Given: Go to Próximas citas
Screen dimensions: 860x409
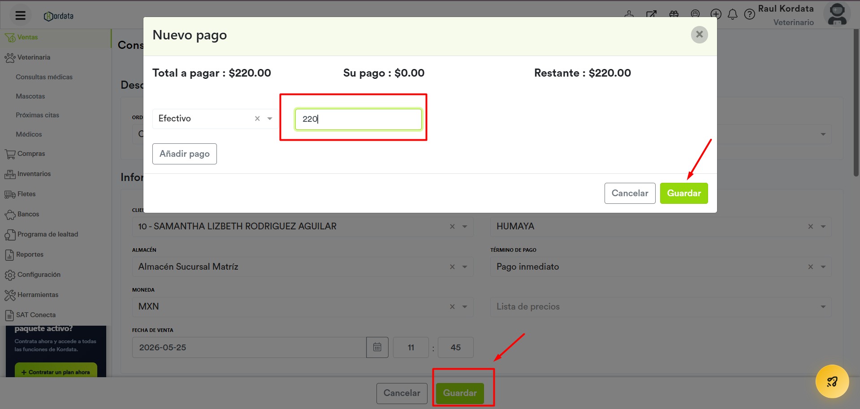Looking at the screenshot, I should click(37, 115).
